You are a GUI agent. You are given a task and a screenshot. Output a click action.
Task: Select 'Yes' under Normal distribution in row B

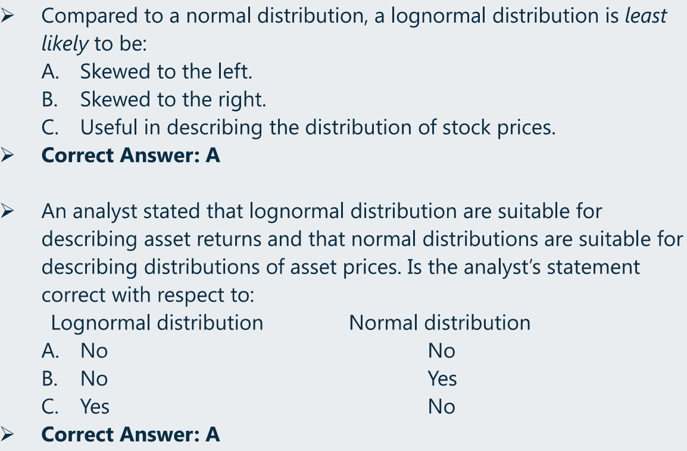pyautogui.click(x=442, y=379)
